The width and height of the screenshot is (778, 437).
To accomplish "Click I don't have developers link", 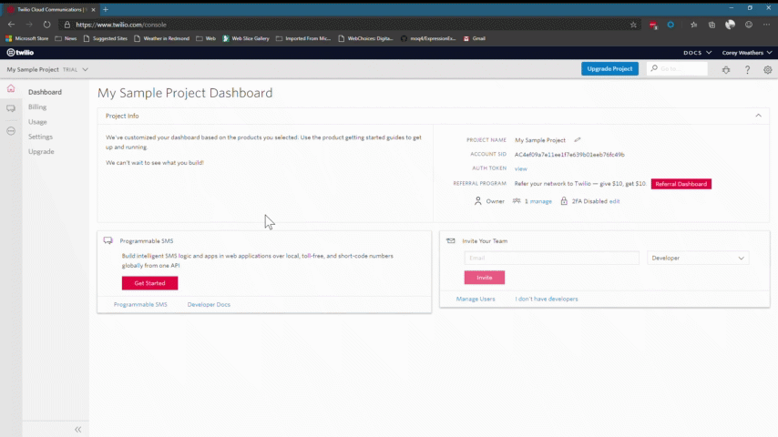I will point(547,300).
